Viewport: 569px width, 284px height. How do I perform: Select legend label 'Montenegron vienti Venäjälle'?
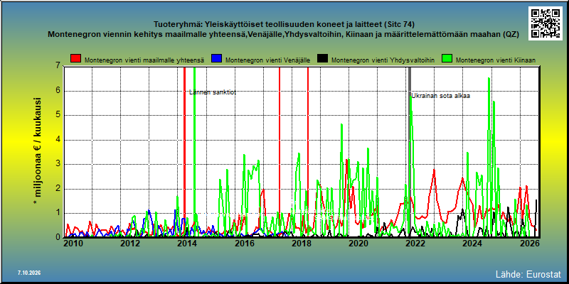[x=267, y=60]
